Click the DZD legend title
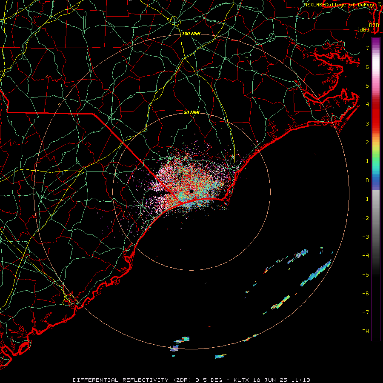This screenshot has height=383, width=383. pyautogui.click(x=374, y=26)
